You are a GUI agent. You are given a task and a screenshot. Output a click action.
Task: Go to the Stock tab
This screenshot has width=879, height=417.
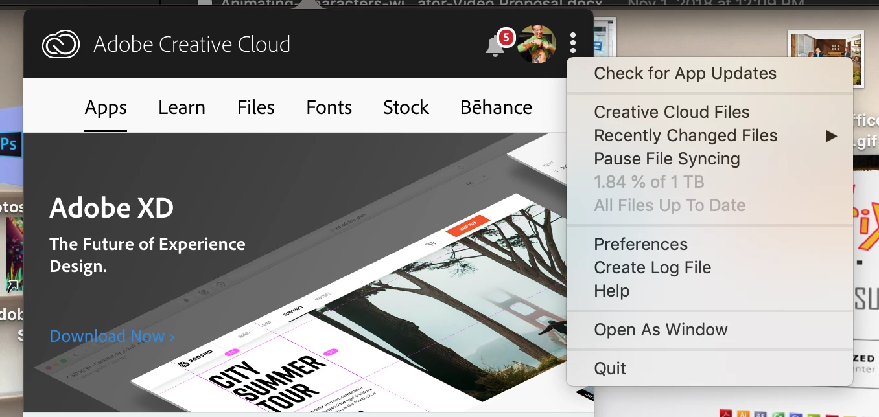click(x=406, y=107)
